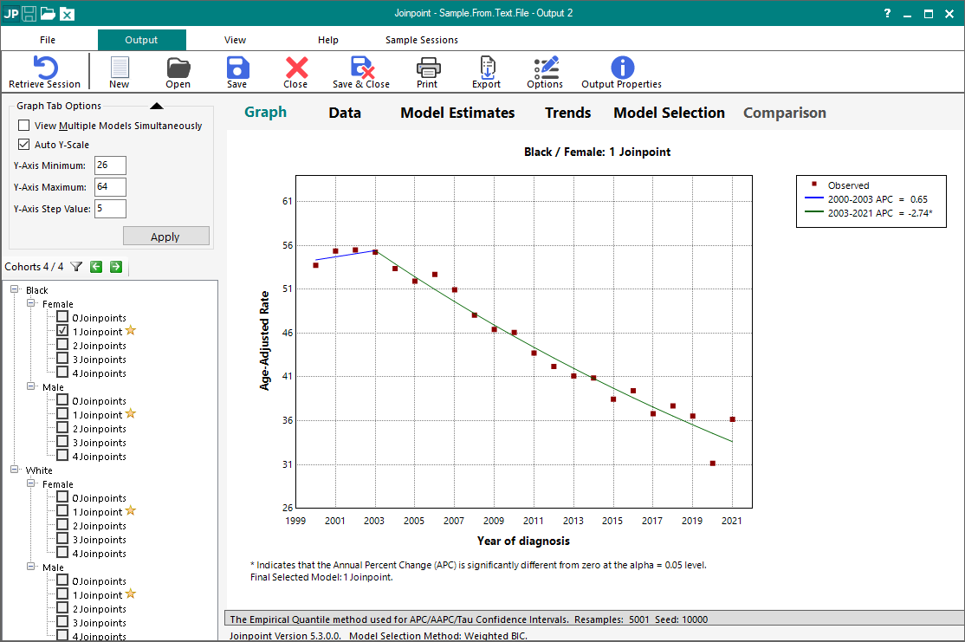Uncheck the Auto Y-Scale checkbox
This screenshot has width=965, height=642.
coord(24,145)
